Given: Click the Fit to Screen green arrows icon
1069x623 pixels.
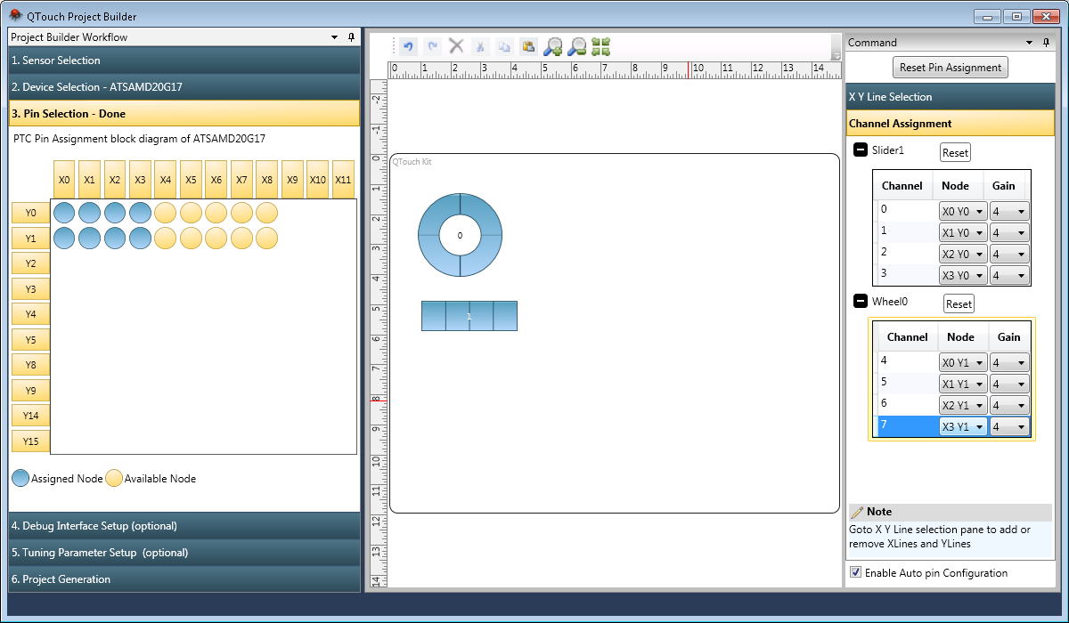Looking at the screenshot, I should coord(600,46).
